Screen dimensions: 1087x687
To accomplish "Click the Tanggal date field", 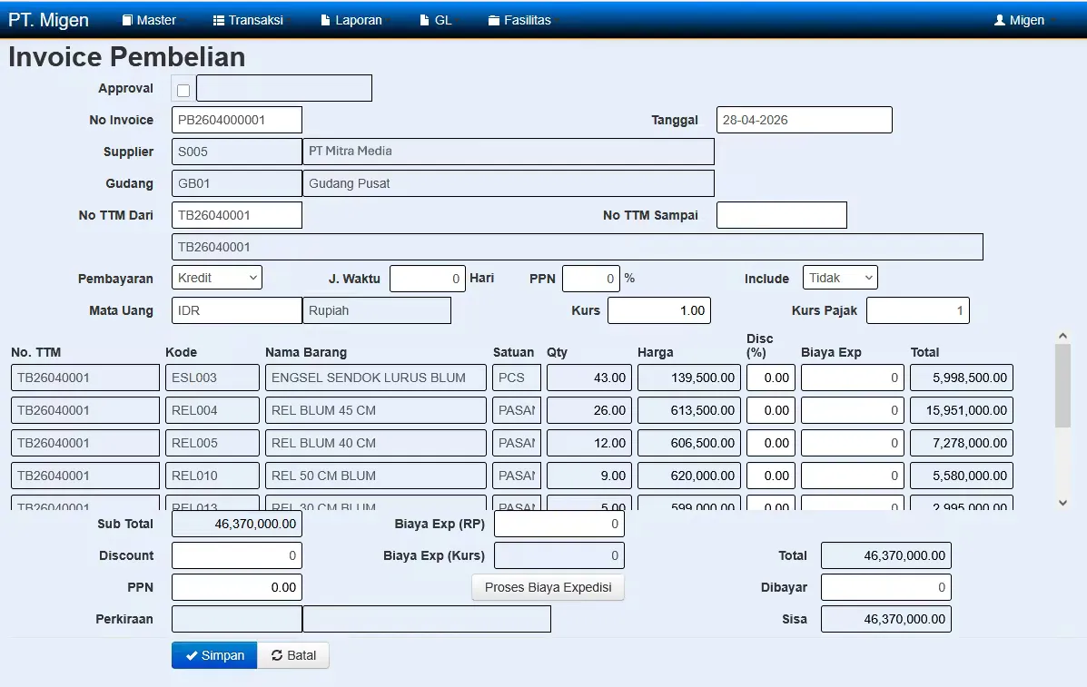I will (x=805, y=120).
